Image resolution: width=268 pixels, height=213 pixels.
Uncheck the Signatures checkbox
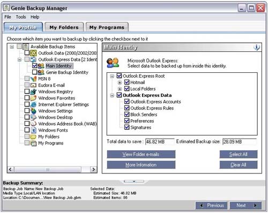[127, 127]
